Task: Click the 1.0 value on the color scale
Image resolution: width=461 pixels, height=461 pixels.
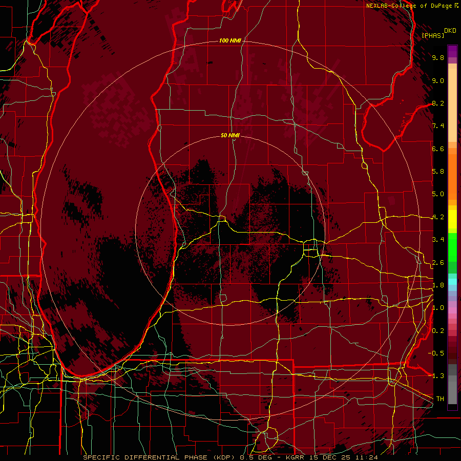Action: (x=438, y=308)
